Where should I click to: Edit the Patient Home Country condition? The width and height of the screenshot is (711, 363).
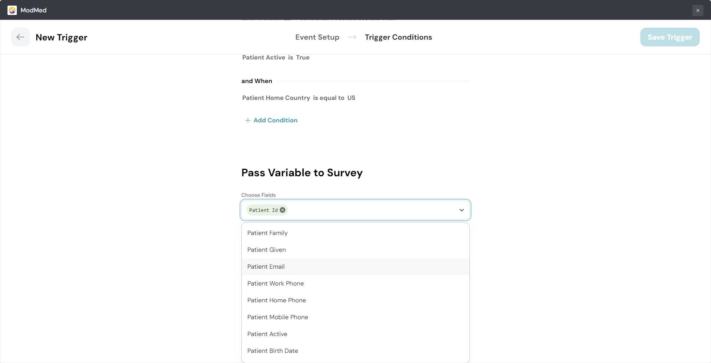point(298,98)
